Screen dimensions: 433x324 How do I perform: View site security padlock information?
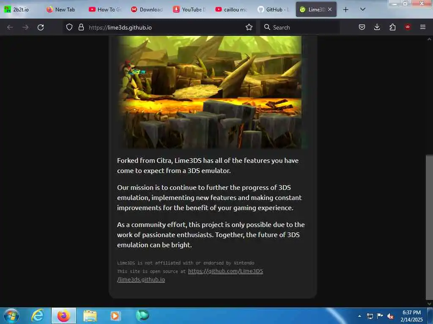(81, 27)
